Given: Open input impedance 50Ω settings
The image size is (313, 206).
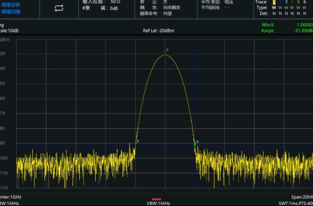Looking at the screenshot, I should tap(101, 2).
